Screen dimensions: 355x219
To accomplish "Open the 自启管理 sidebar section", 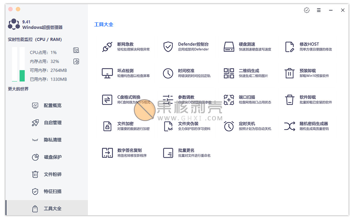I will 52,123.
